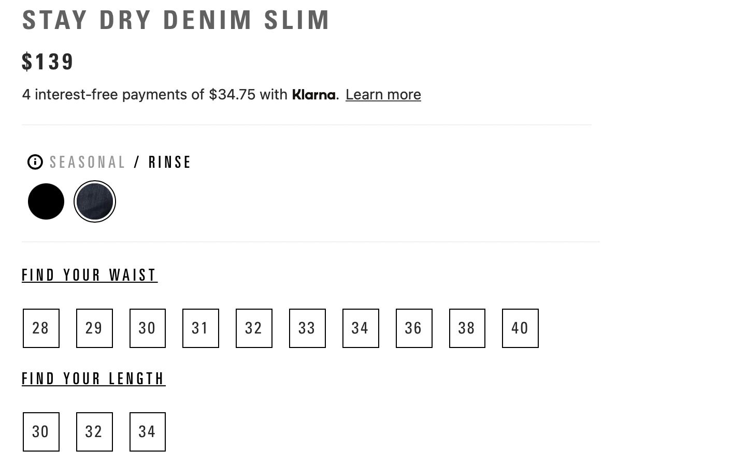This screenshot has width=746, height=464.
Task: Select length 32 option
Action: 94,432
